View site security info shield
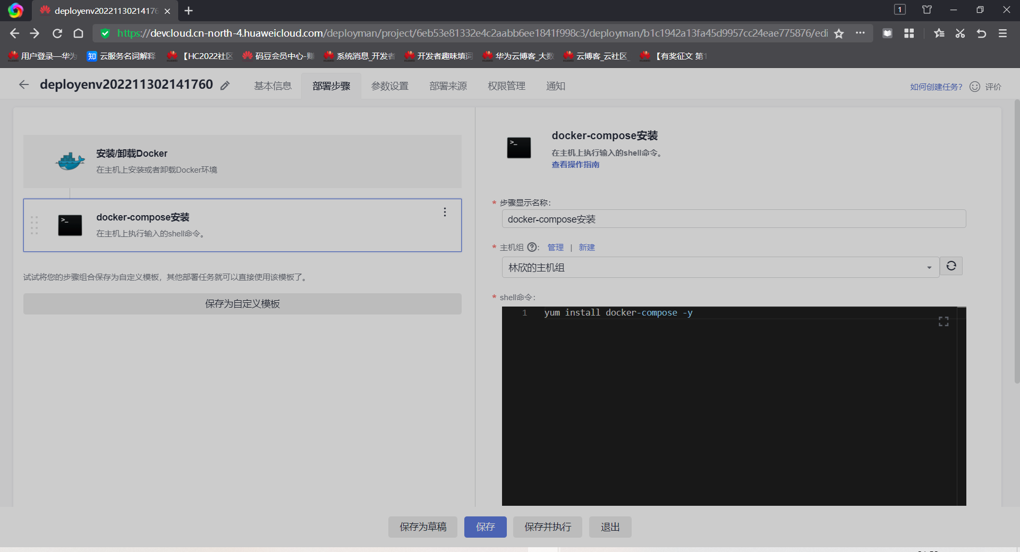The image size is (1020, 552). click(x=105, y=33)
